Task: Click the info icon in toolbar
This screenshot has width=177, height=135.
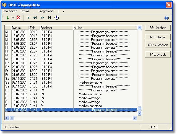Action: click(57, 18)
